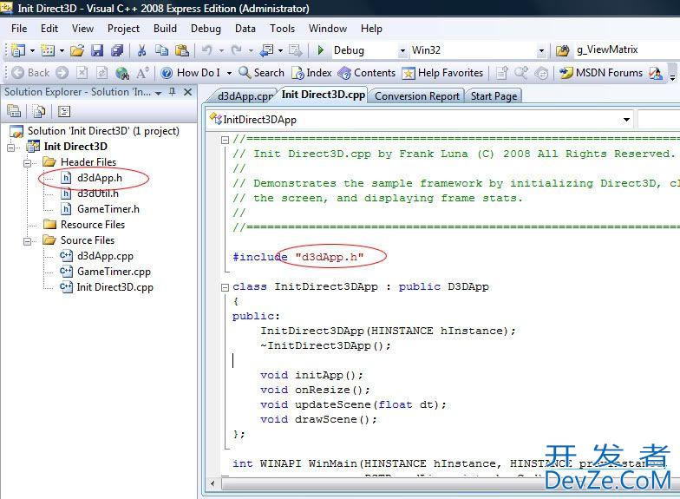Collapse the Header Files folder
Viewport: 680px width, 499px height.
coord(28,162)
